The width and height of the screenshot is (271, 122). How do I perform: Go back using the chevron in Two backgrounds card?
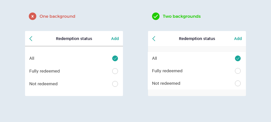coord(154,38)
